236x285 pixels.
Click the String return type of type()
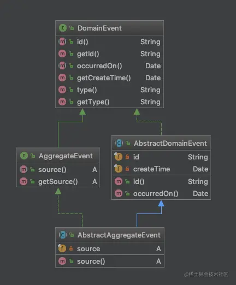150,90
